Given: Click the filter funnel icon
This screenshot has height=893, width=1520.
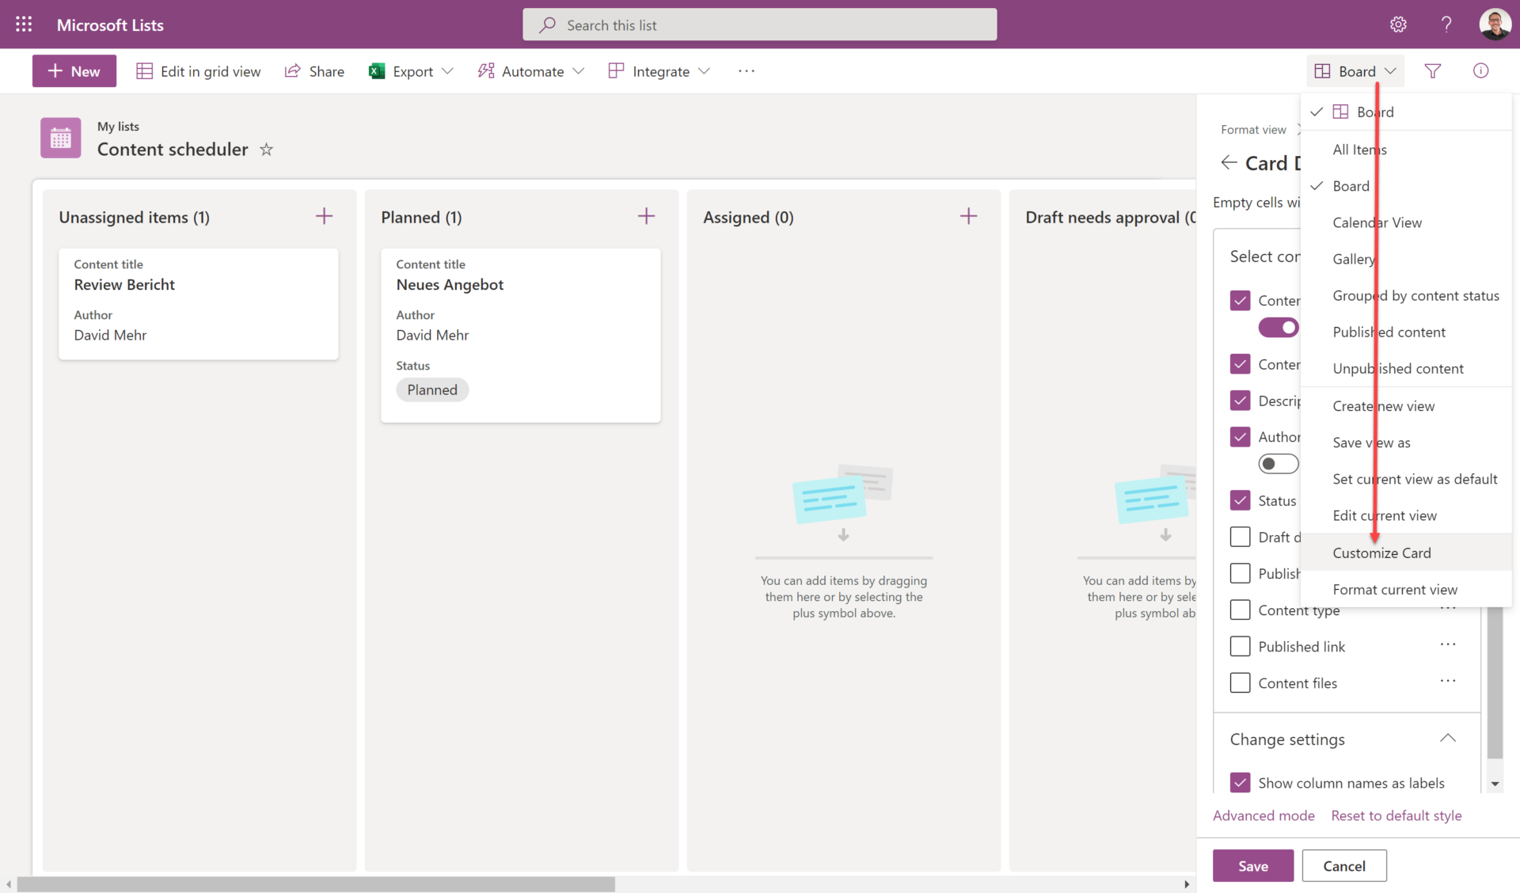Looking at the screenshot, I should (x=1432, y=71).
